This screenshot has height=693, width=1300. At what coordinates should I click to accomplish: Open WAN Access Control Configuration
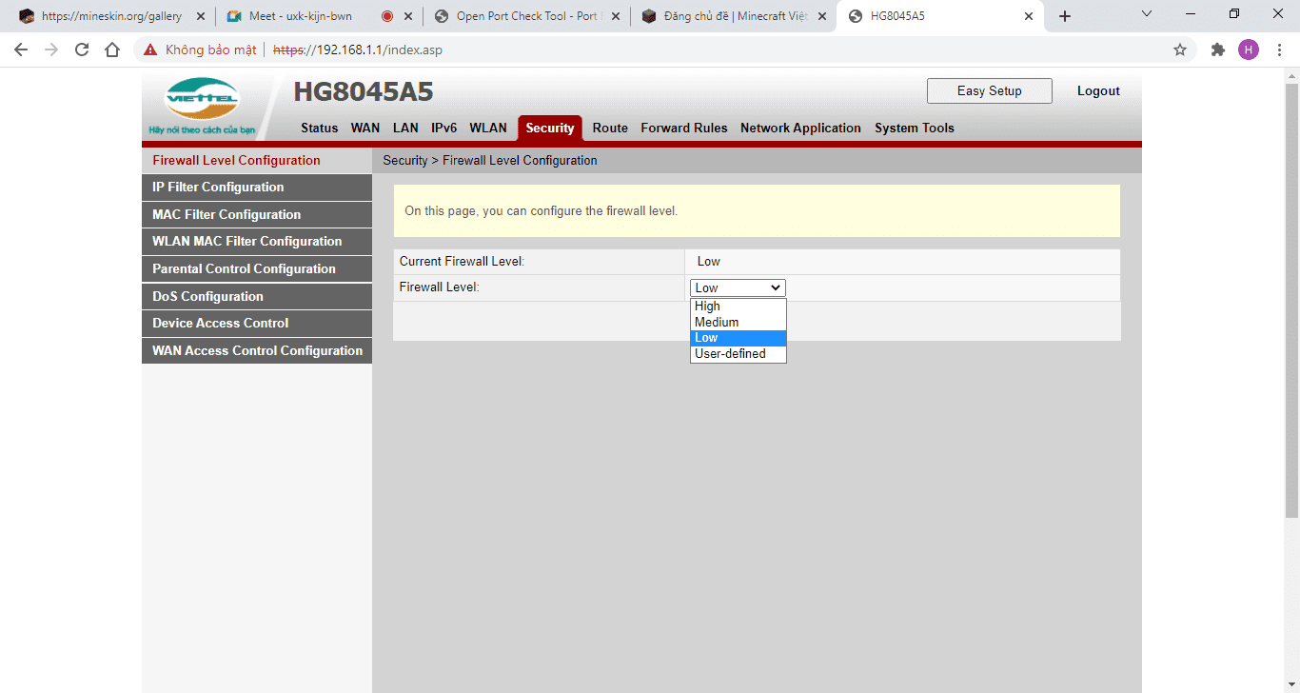[257, 350]
